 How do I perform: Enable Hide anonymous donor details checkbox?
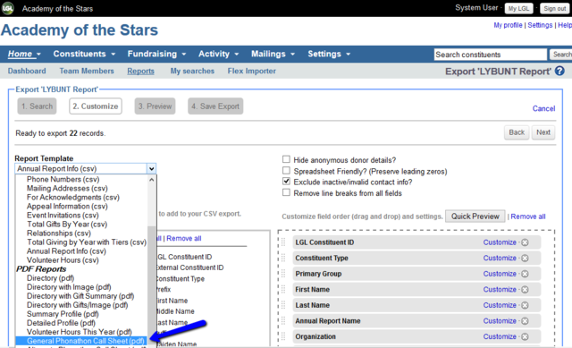click(x=286, y=159)
